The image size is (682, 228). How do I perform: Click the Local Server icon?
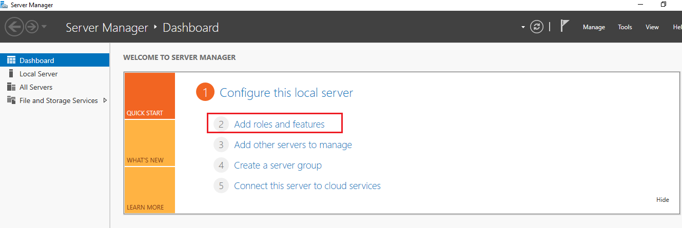[11, 74]
